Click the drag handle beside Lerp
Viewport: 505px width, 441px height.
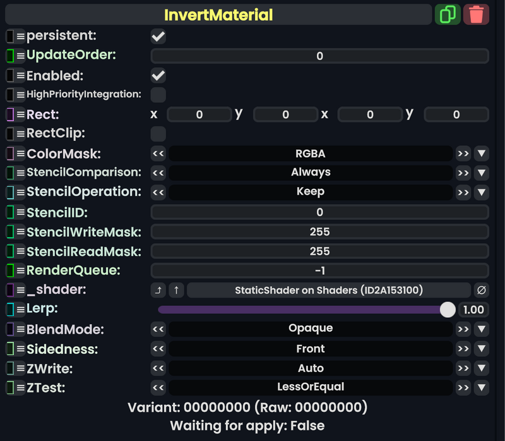[x=20, y=310]
